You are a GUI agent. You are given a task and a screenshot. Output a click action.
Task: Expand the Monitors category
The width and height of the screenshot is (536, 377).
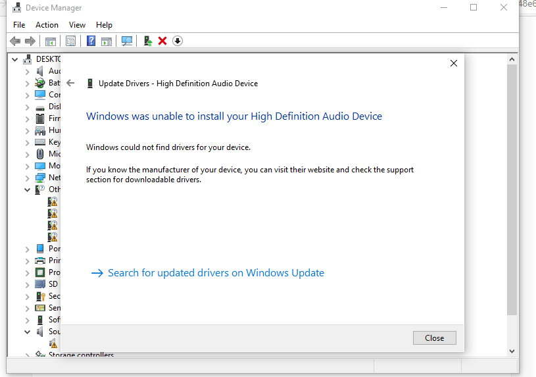tap(28, 166)
